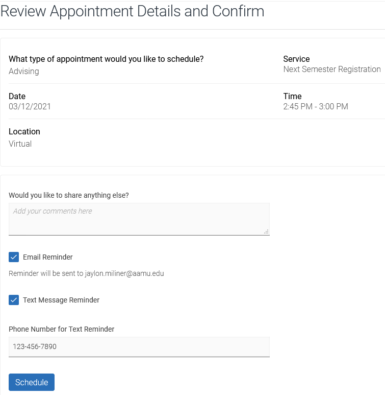385x395 pixels.
Task: Click the Location field label
Action: tap(24, 131)
